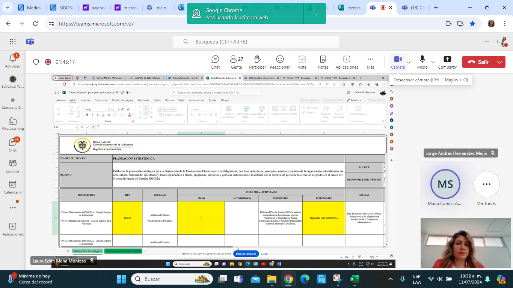
Task: Open File Explorer from taskbar
Action: (272, 279)
